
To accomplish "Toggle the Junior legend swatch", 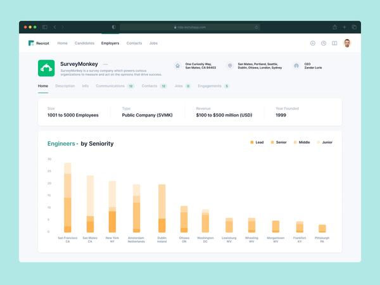I will coord(319,142).
